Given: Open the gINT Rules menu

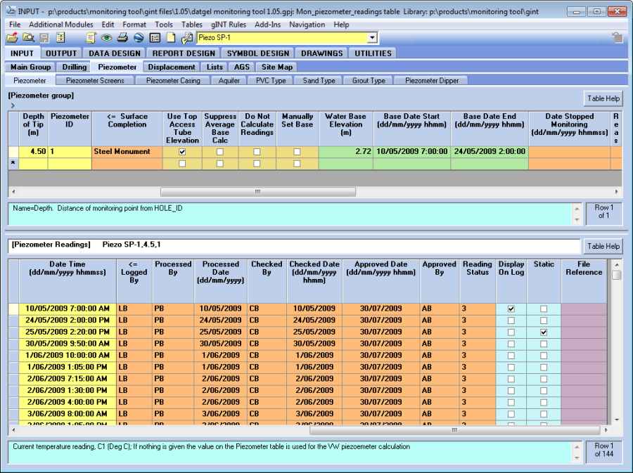Looking at the screenshot, I should (229, 25).
